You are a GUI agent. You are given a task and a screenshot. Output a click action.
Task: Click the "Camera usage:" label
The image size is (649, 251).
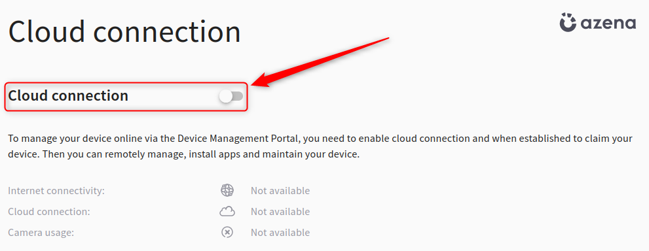click(41, 233)
